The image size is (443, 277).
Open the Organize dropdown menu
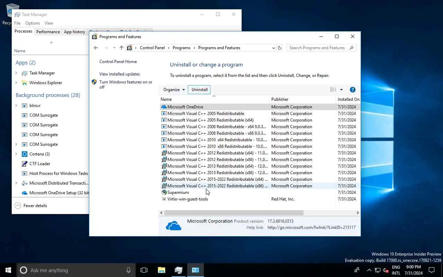(x=174, y=90)
